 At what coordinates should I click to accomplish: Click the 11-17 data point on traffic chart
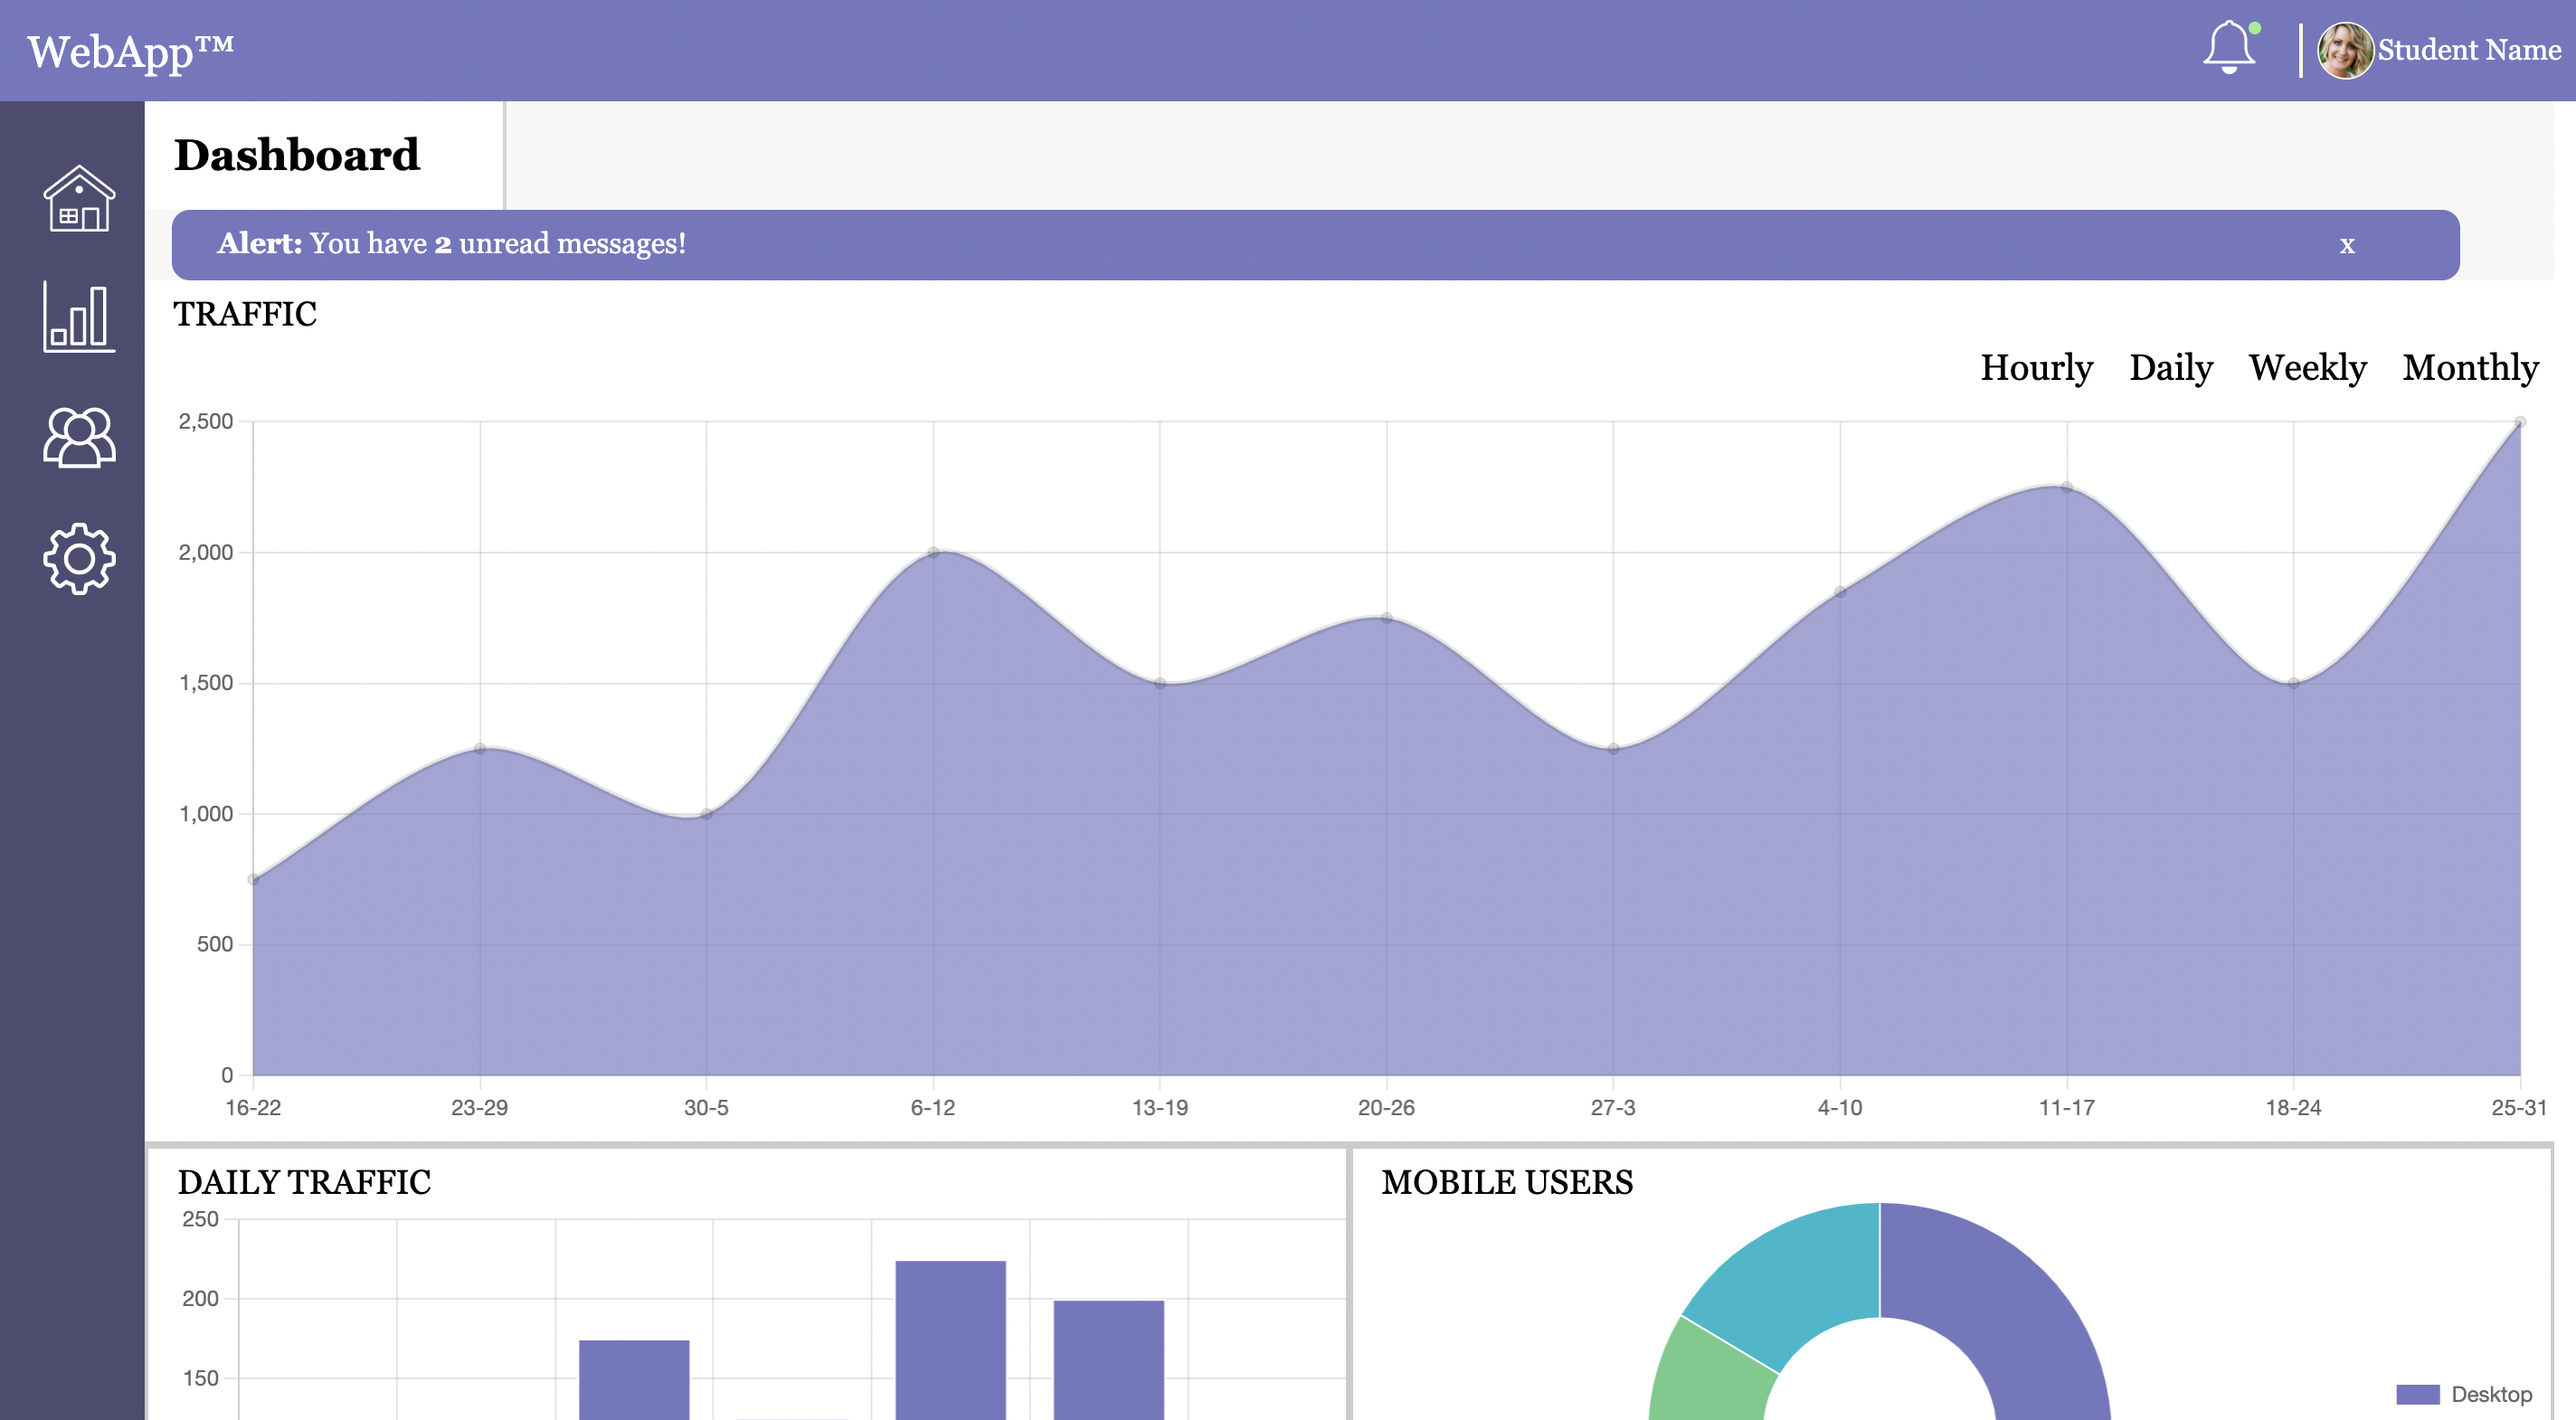[x=2066, y=487]
